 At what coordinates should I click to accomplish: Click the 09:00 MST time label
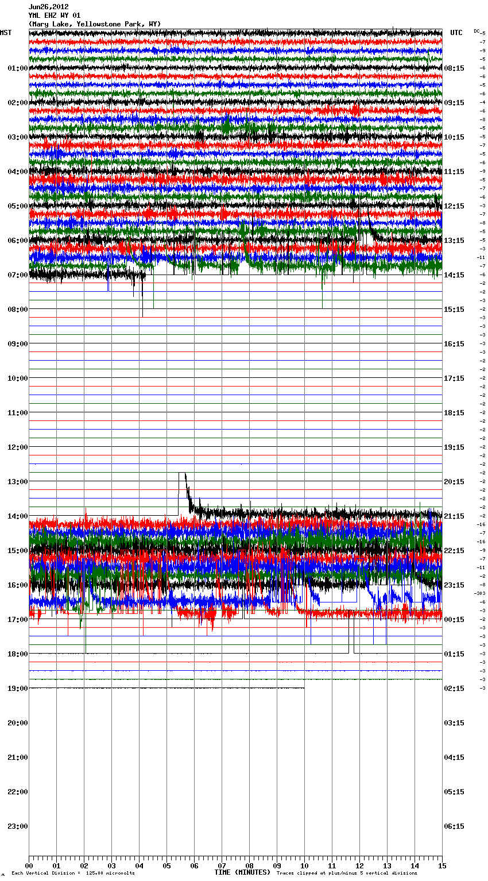[x=18, y=344]
